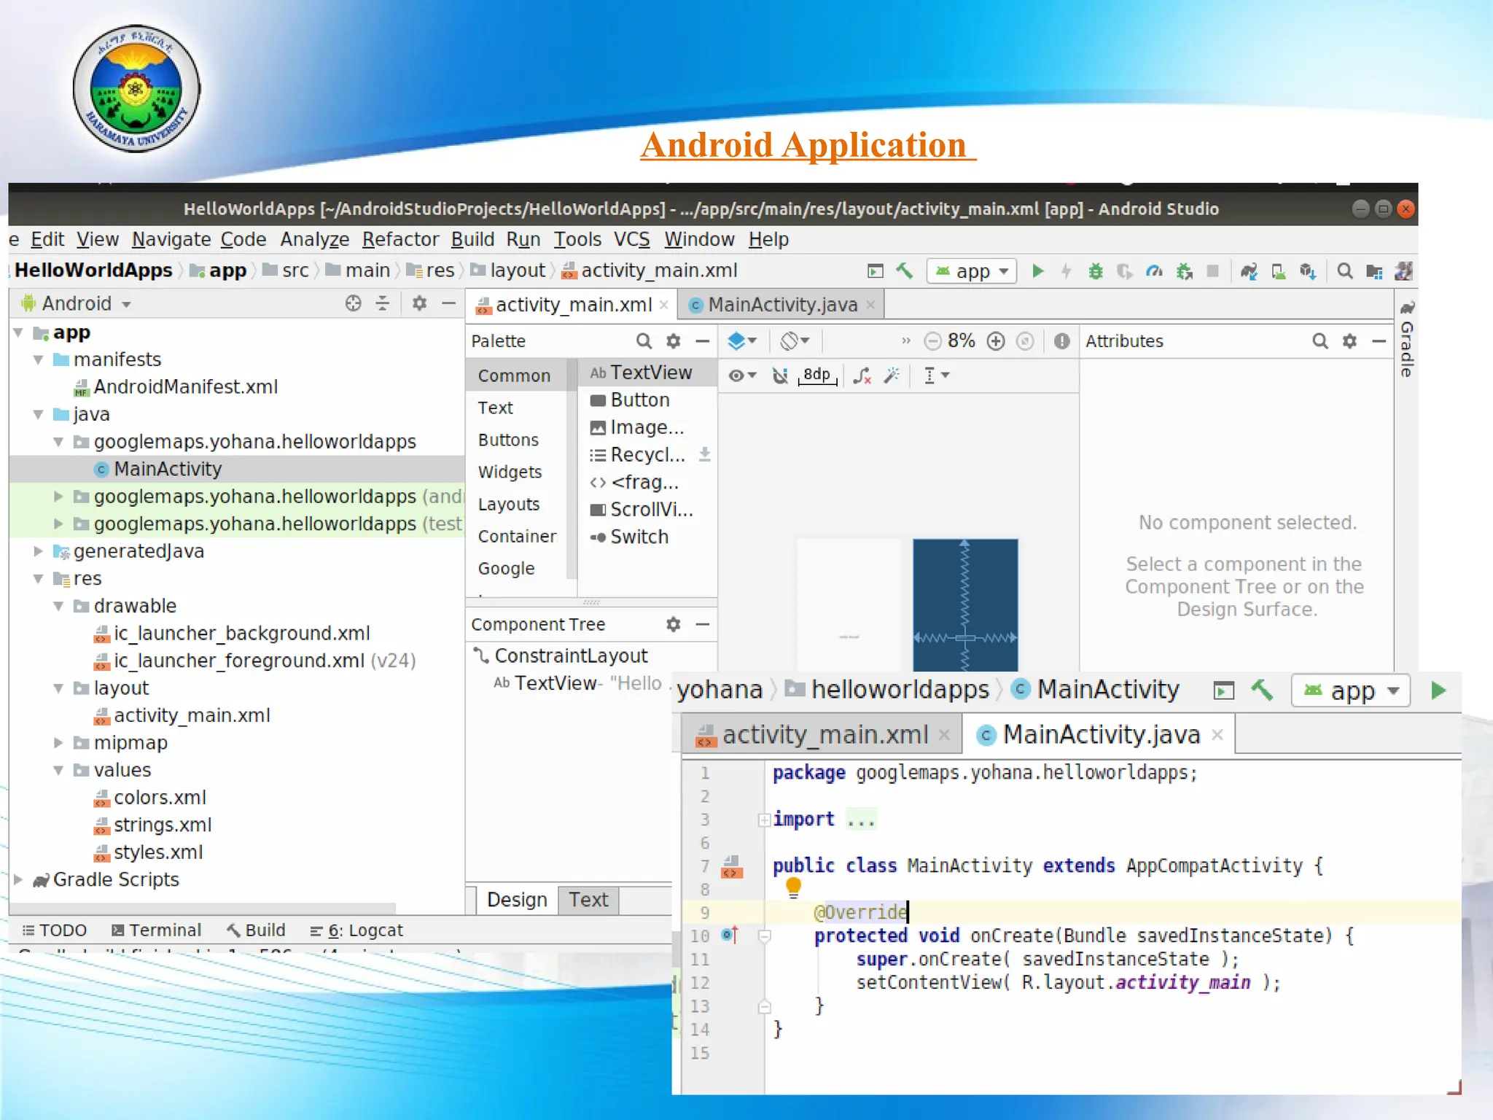Click helloworldapps breadcrumb in lower editor window

point(900,689)
